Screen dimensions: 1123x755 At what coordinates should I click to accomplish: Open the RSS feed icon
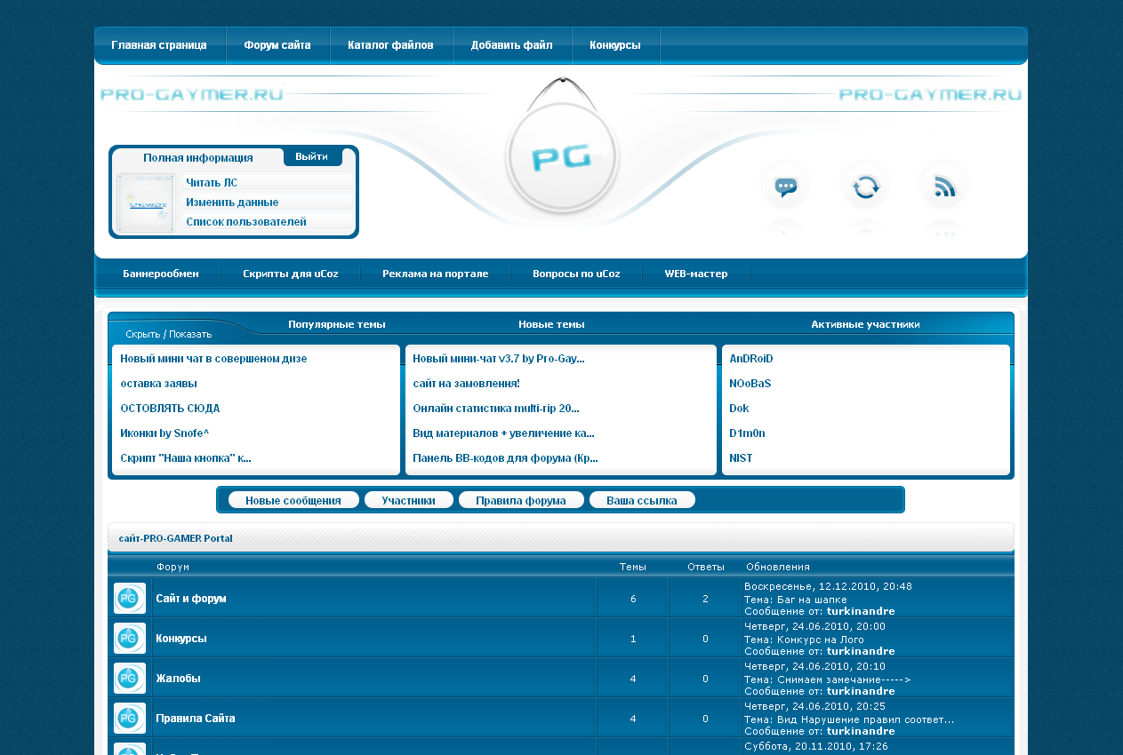click(x=943, y=187)
